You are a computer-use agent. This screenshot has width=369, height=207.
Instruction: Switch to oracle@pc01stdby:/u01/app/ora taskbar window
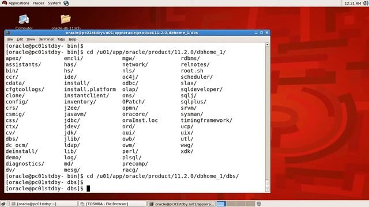pyautogui.click(x=182, y=204)
